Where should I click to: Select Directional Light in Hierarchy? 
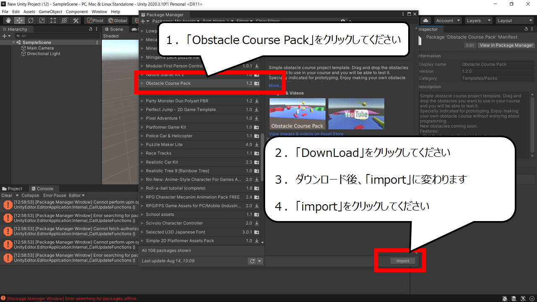coord(44,54)
